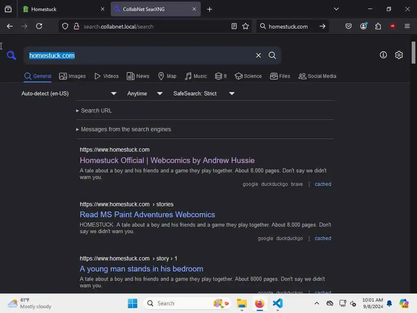Click the SearXNG logo magnifier
The width and height of the screenshot is (417, 313).
pyautogui.click(x=11, y=55)
